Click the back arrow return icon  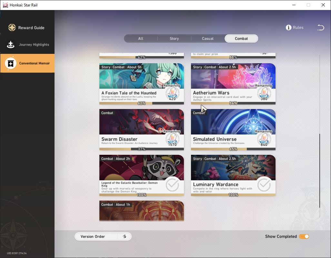click(321, 27)
